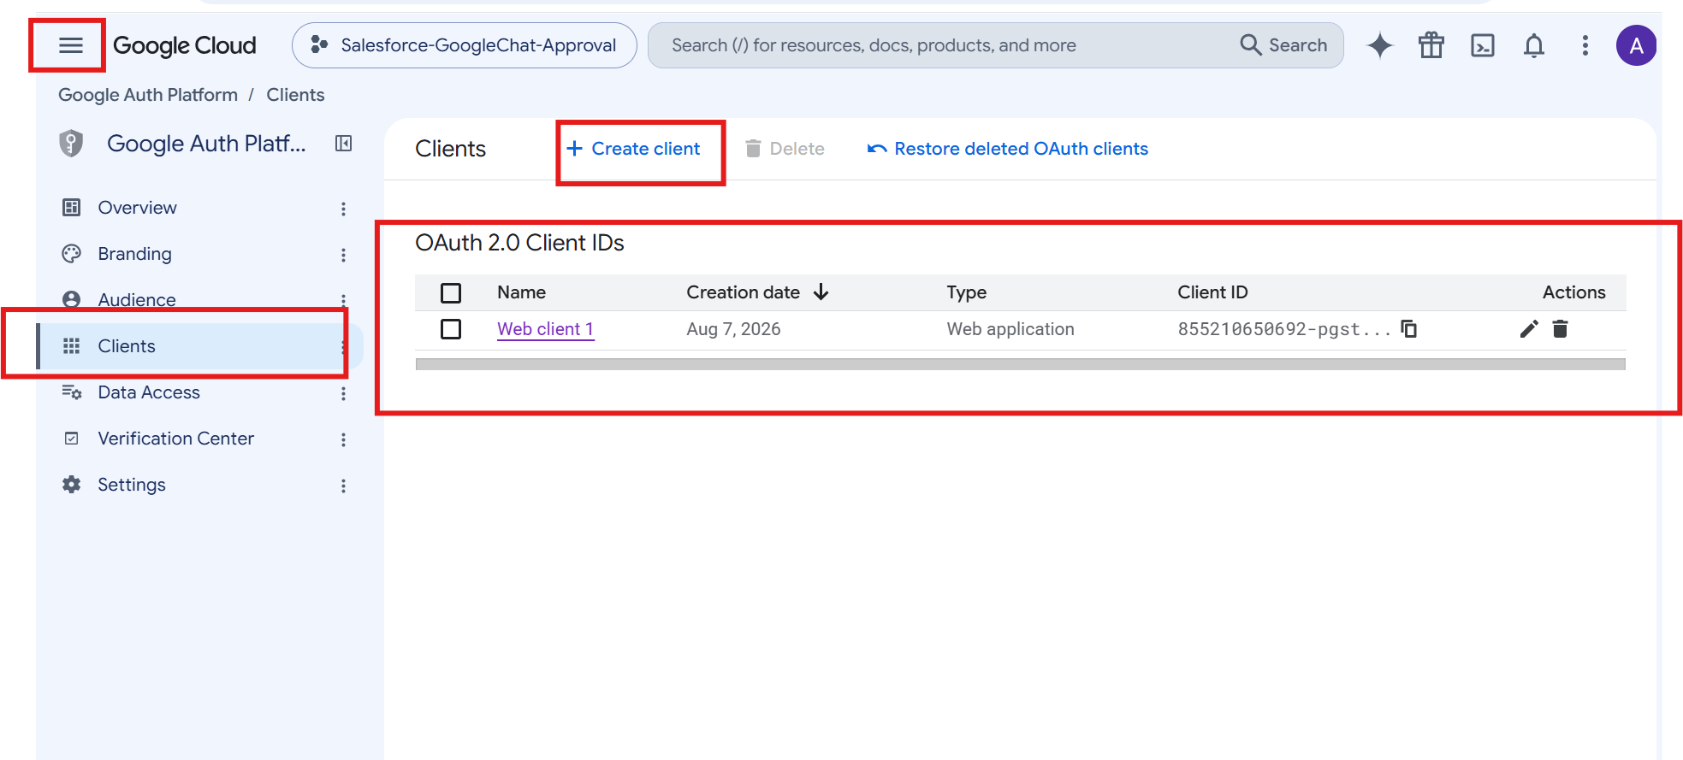Activate Cloud Shell terminal icon
Viewport: 1683px width, 760px height.
pyautogui.click(x=1482, y=45)
